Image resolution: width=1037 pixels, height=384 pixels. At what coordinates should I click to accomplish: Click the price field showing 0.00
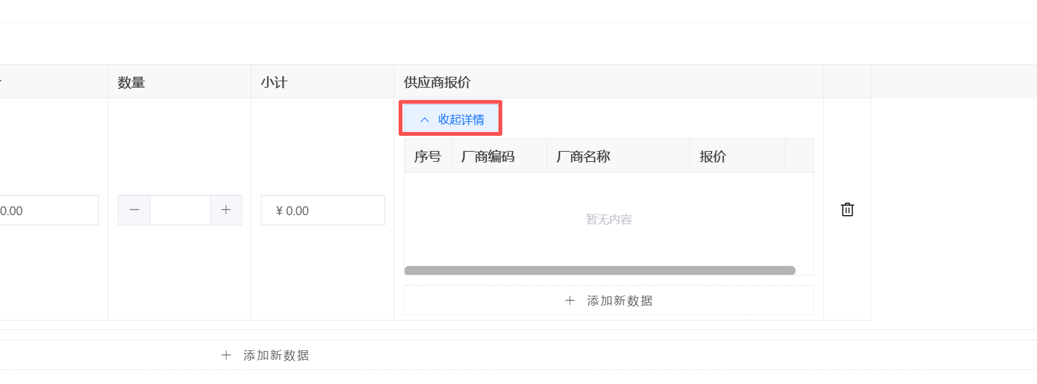[48, 210]
